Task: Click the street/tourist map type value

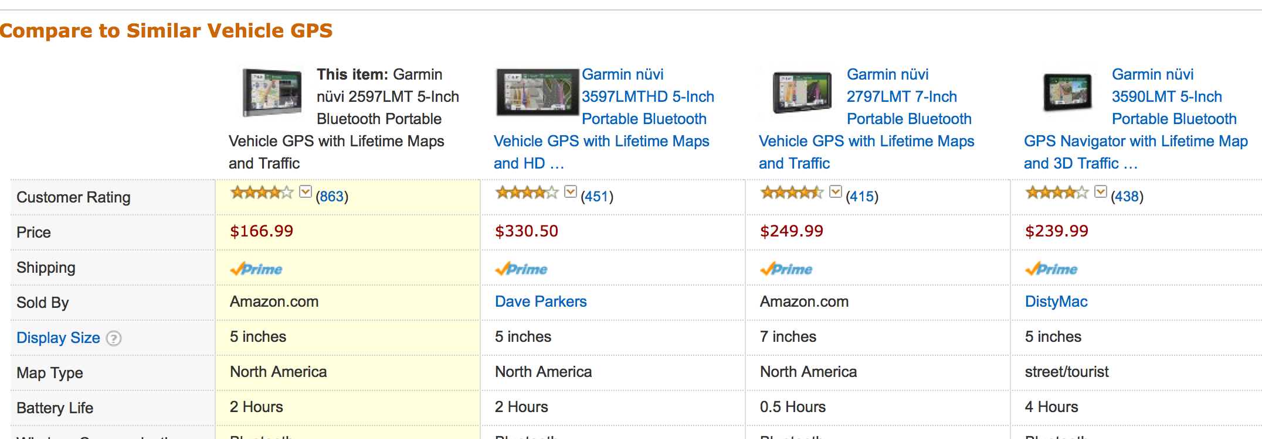Action: click(1067, 372)
